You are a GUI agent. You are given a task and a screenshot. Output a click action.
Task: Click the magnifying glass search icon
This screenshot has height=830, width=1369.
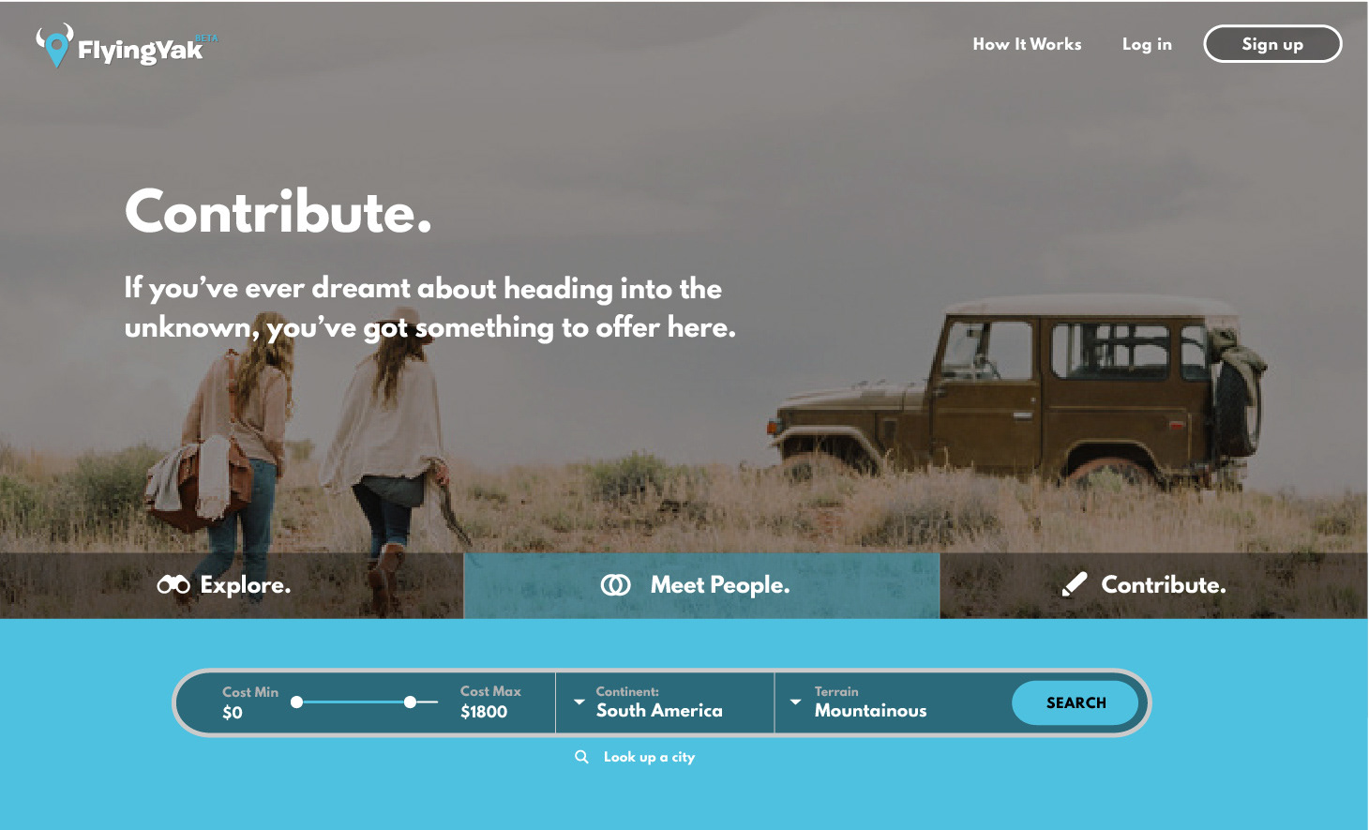tap(582, 757)
